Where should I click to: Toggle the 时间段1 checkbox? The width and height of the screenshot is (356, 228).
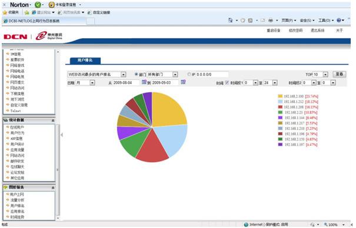coord(227,83)
